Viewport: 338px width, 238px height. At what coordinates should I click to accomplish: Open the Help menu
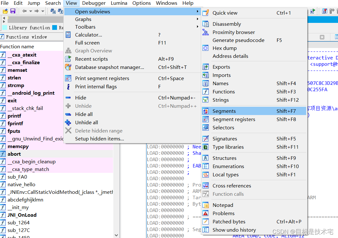coord(188,3)
